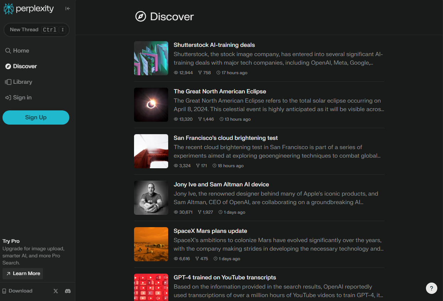Click the Sign Up button
Screen dimensions: 443x301
point(36,117)
